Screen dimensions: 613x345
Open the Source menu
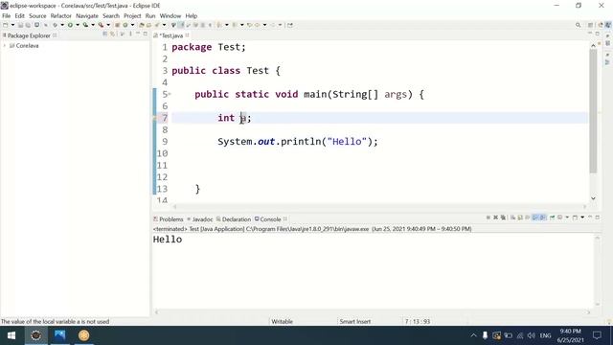(37, 16)
